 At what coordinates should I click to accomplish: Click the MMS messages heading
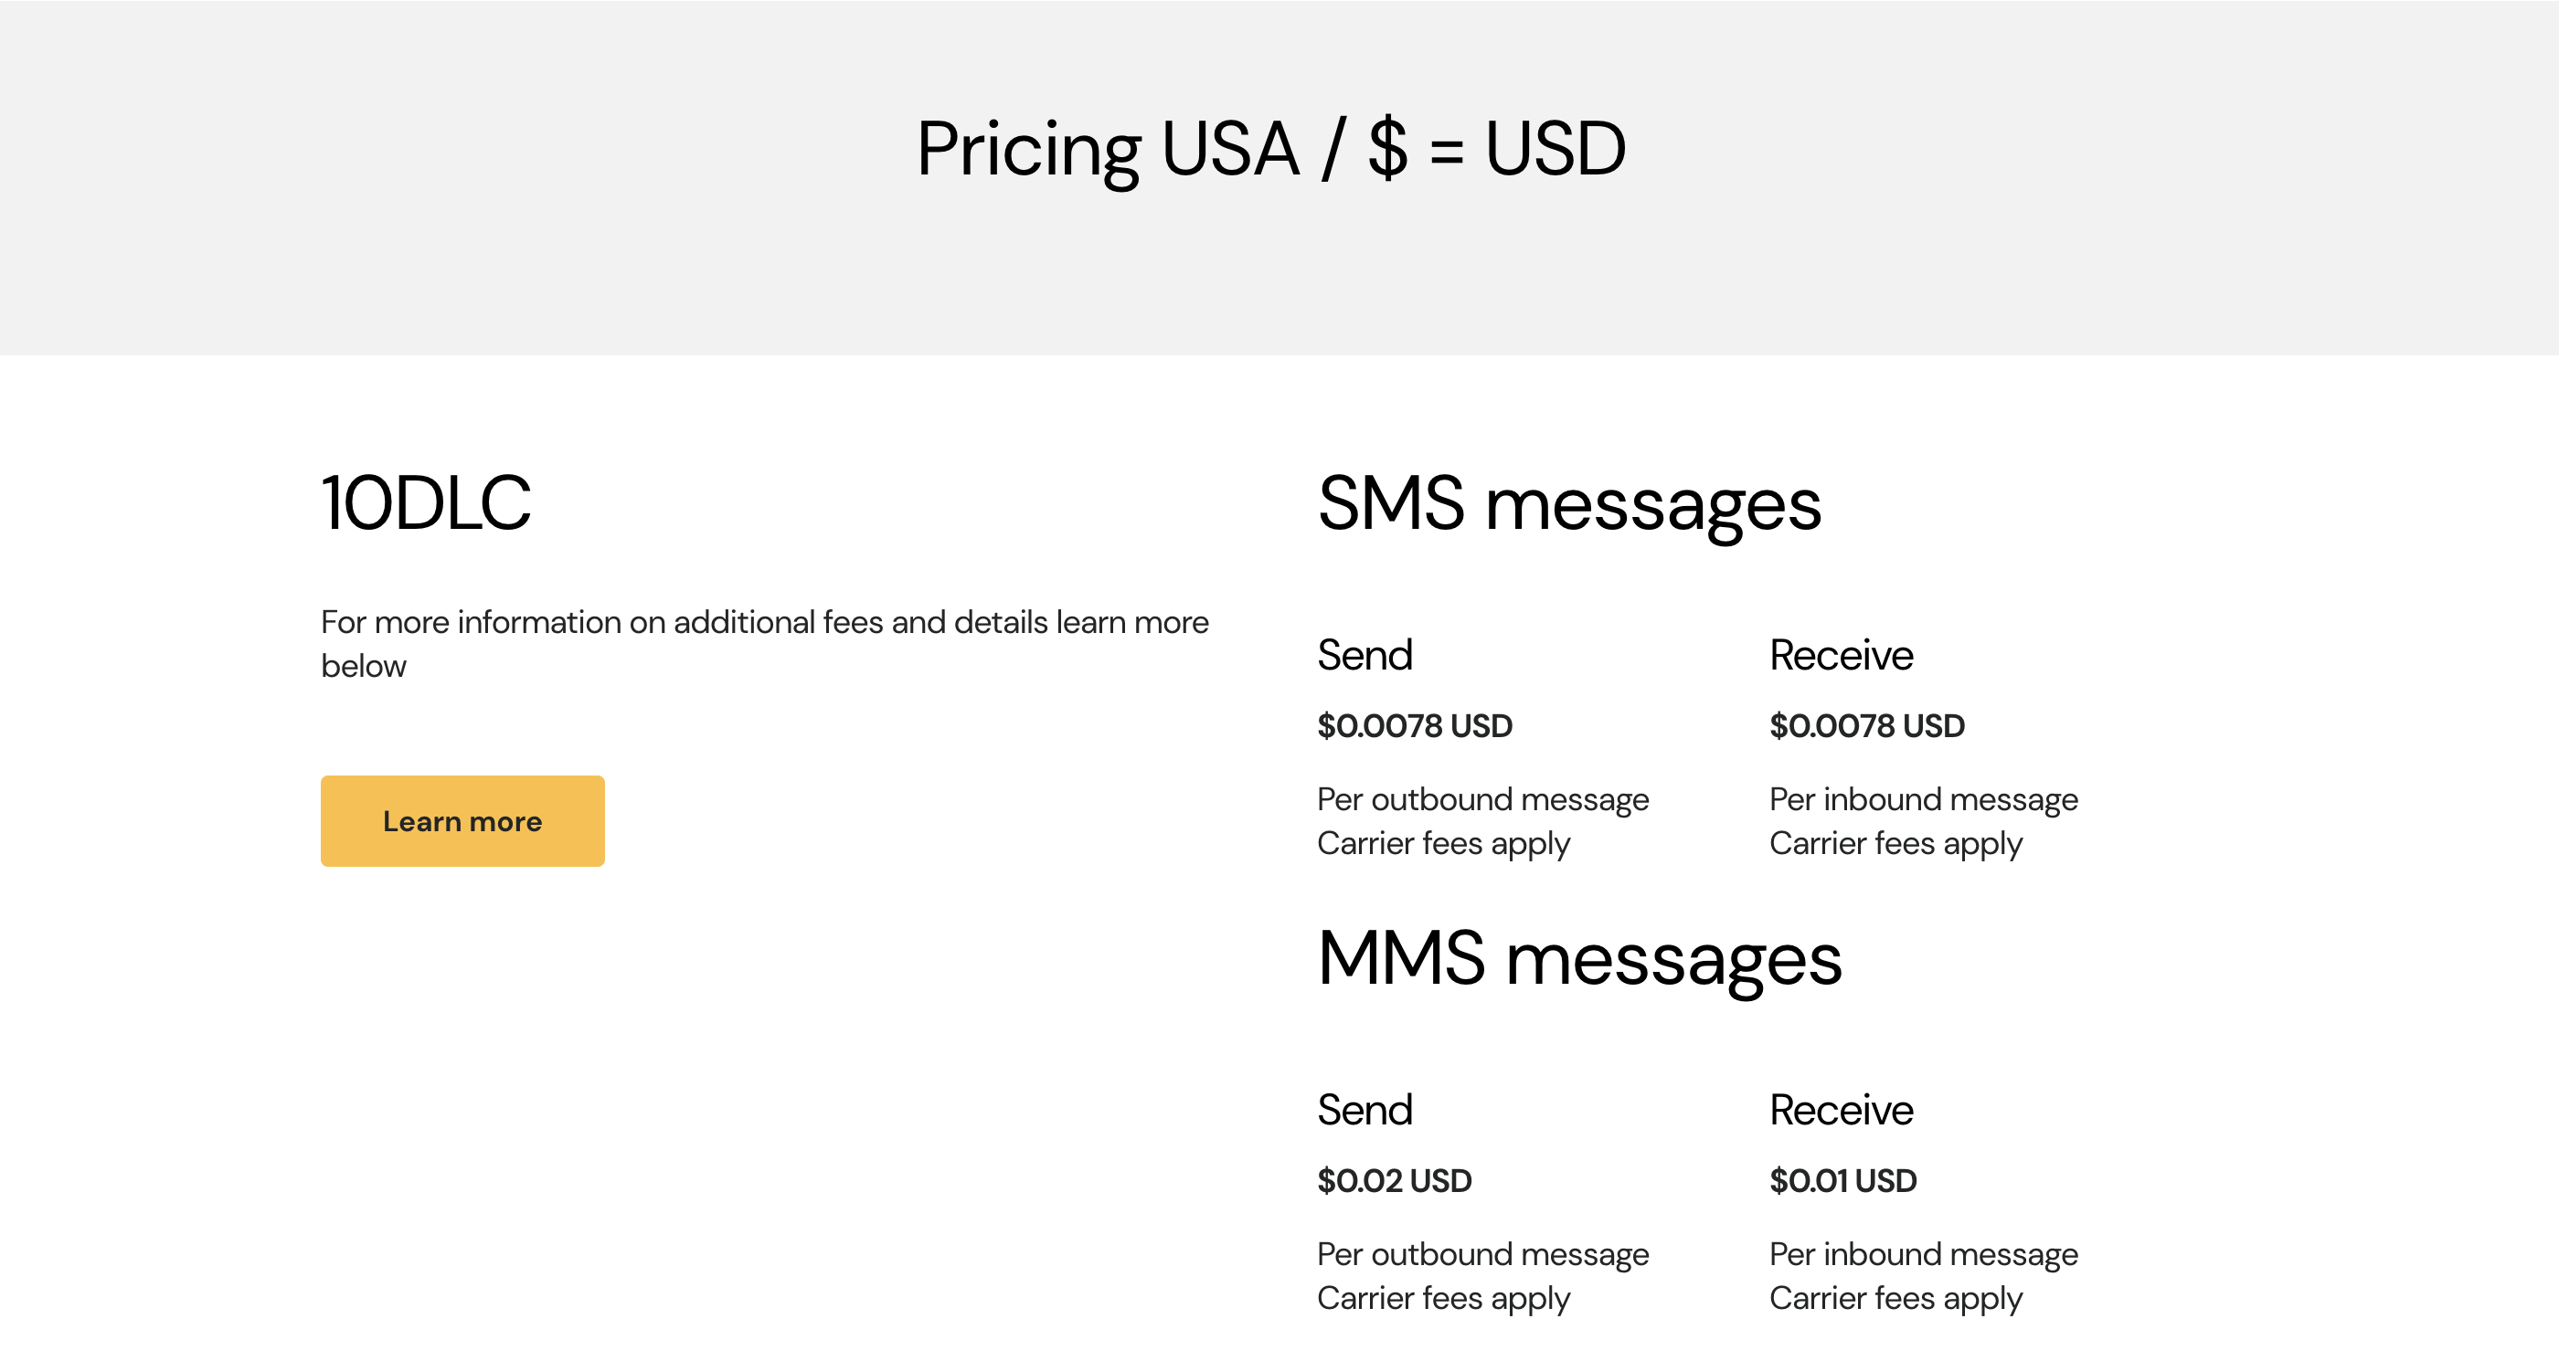click(x=1579, y=960)
